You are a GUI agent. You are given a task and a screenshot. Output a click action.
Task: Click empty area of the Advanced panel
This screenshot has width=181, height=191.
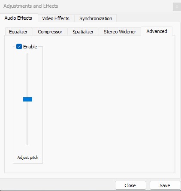click(x=109, y=104)
